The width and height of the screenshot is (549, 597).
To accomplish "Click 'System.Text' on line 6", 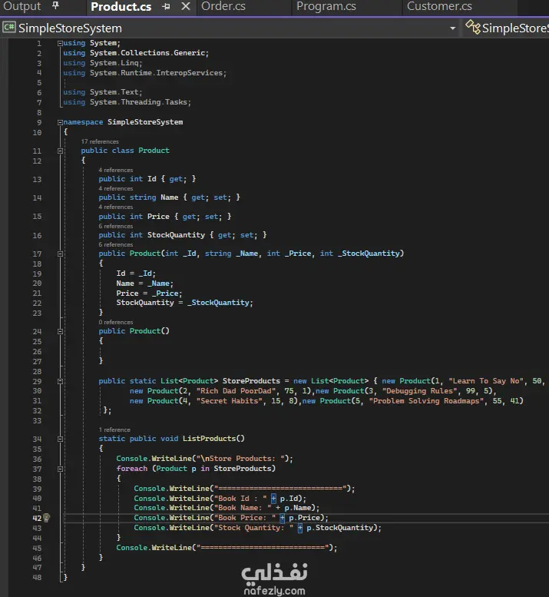I will click(115, 92).
